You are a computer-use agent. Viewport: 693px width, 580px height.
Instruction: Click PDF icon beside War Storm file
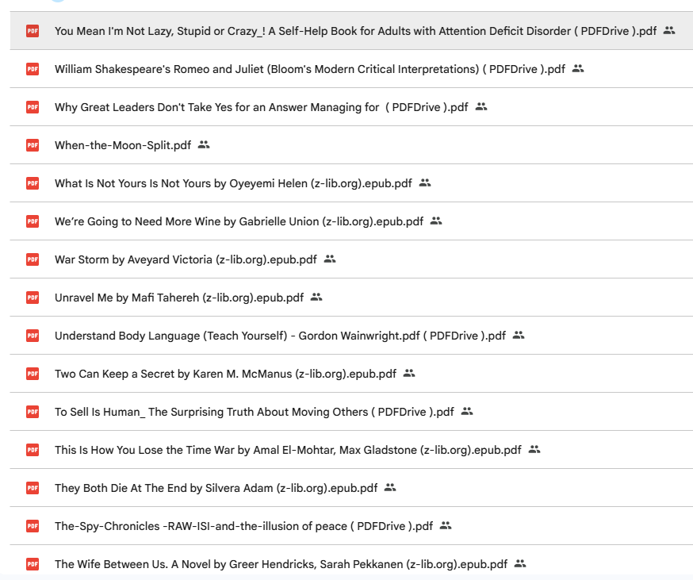point(33,259)
